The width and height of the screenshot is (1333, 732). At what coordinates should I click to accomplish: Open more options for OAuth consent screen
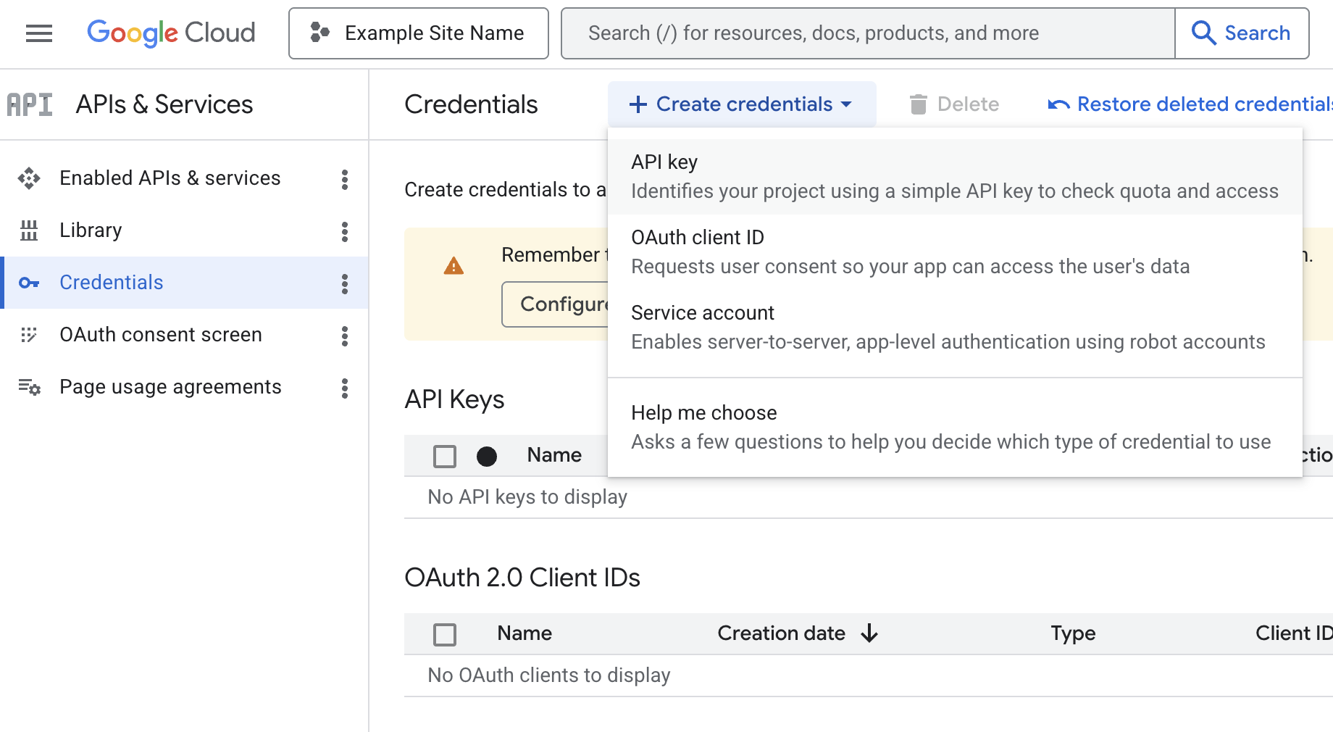[345, 336]
